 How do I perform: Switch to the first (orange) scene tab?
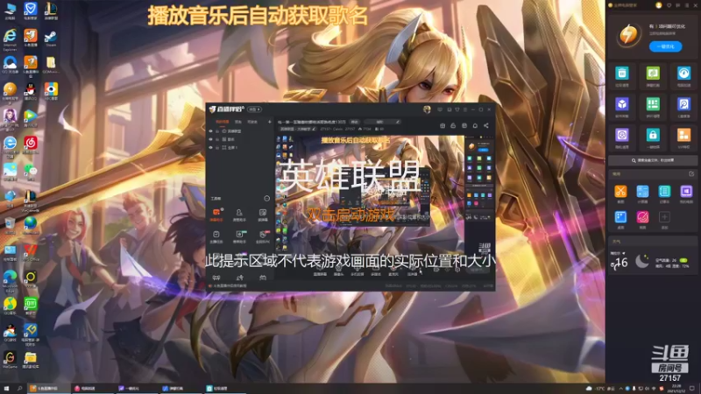tap(223, 122)
